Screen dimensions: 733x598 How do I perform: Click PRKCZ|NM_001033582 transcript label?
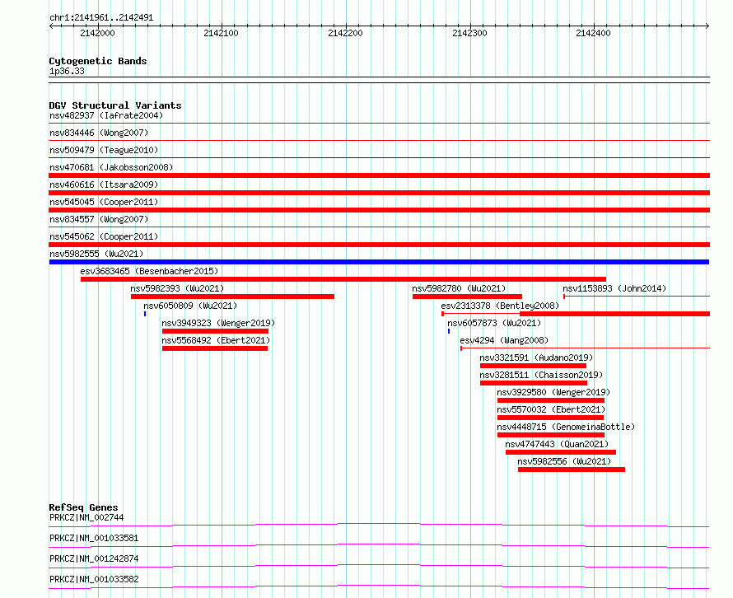[94, 579]
